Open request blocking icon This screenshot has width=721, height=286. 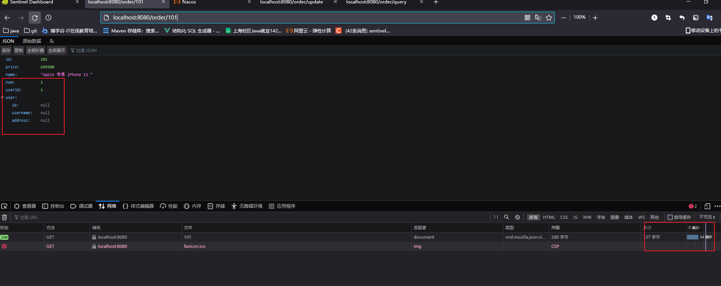tap(518, 217)
